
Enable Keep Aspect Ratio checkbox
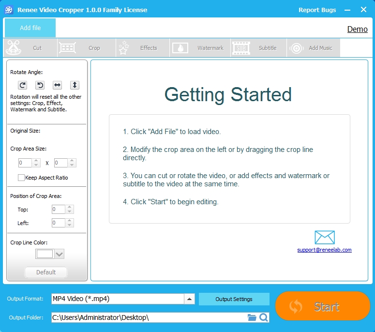click(21, 178)
